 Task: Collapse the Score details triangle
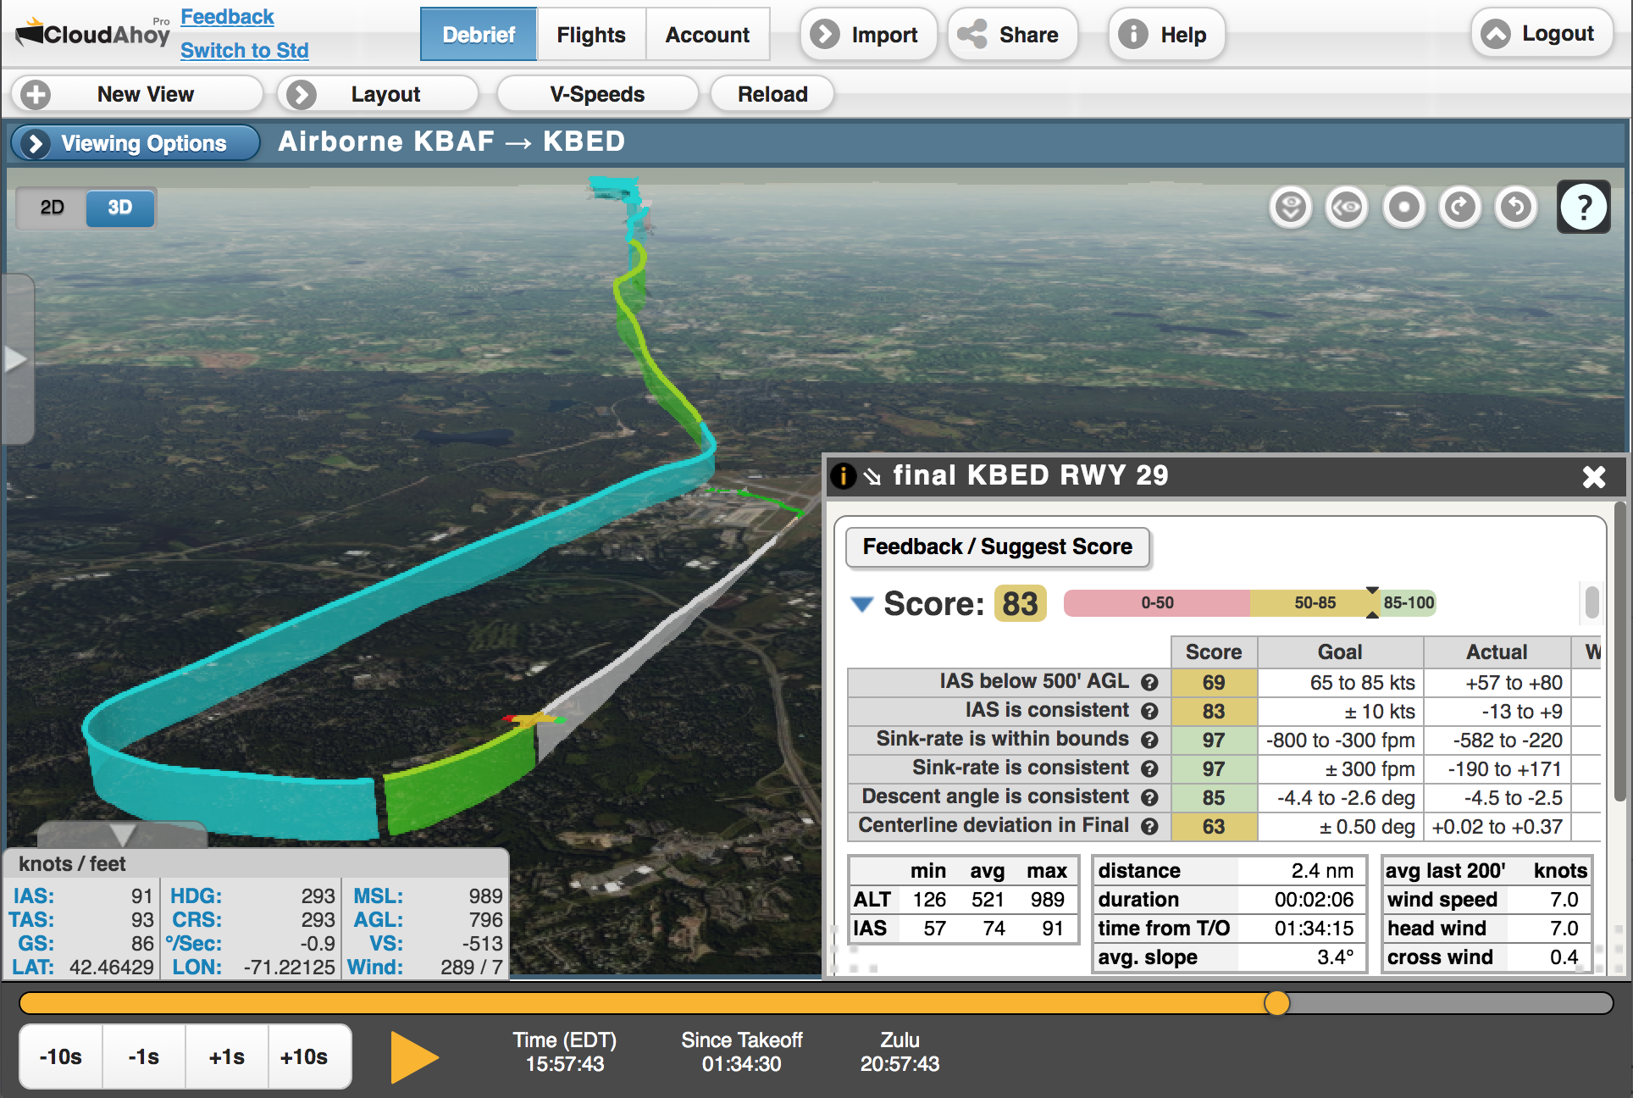[x=862, y=604]
